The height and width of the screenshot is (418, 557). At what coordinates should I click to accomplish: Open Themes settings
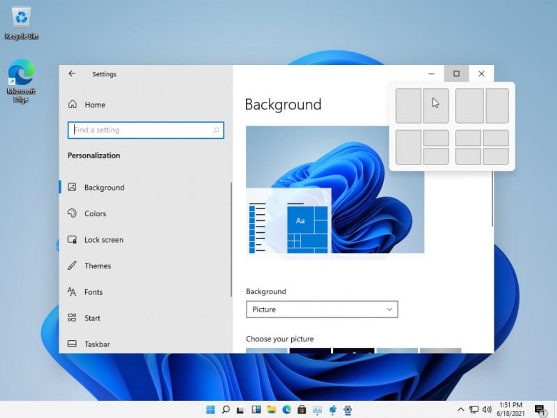pos(97,266)
